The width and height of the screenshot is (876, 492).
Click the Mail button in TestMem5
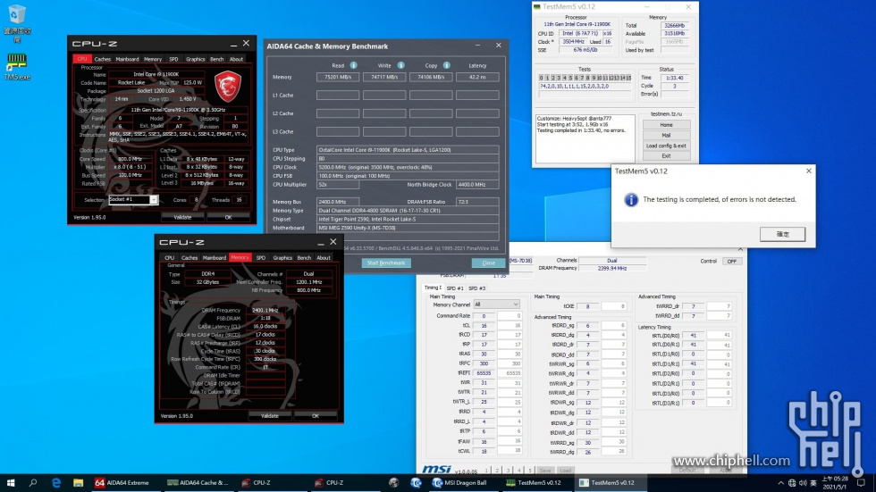tap(666, 136)
